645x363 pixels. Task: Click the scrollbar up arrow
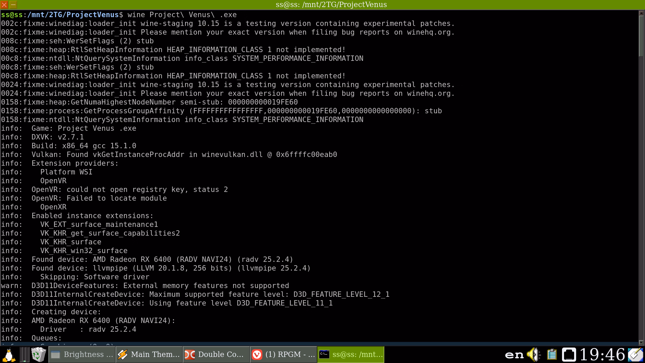click(x=641, y=13)
